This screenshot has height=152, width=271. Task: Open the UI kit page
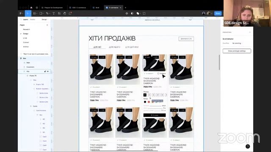(x=25, y=38)
